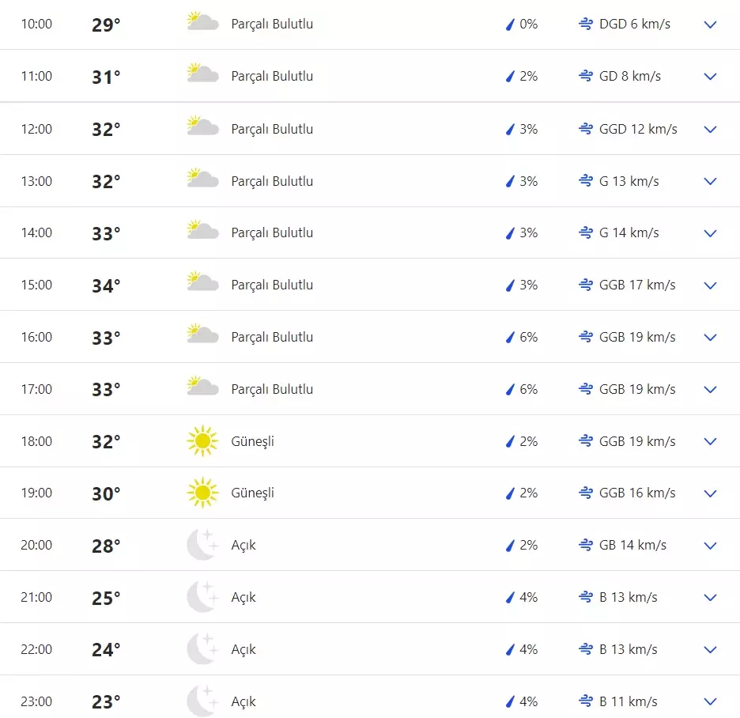Expand the 19:00 forecast chevron
This screenshot has width=740, height=718.
click(710, 493)
